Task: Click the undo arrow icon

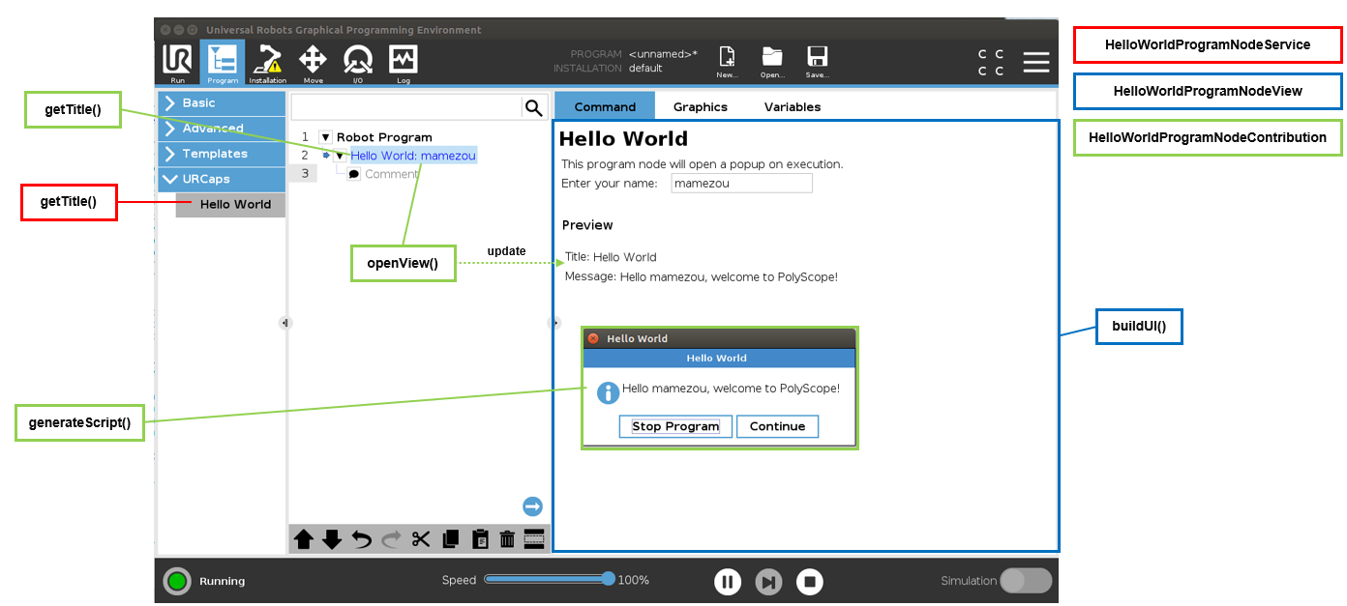Action: point(361,539)
